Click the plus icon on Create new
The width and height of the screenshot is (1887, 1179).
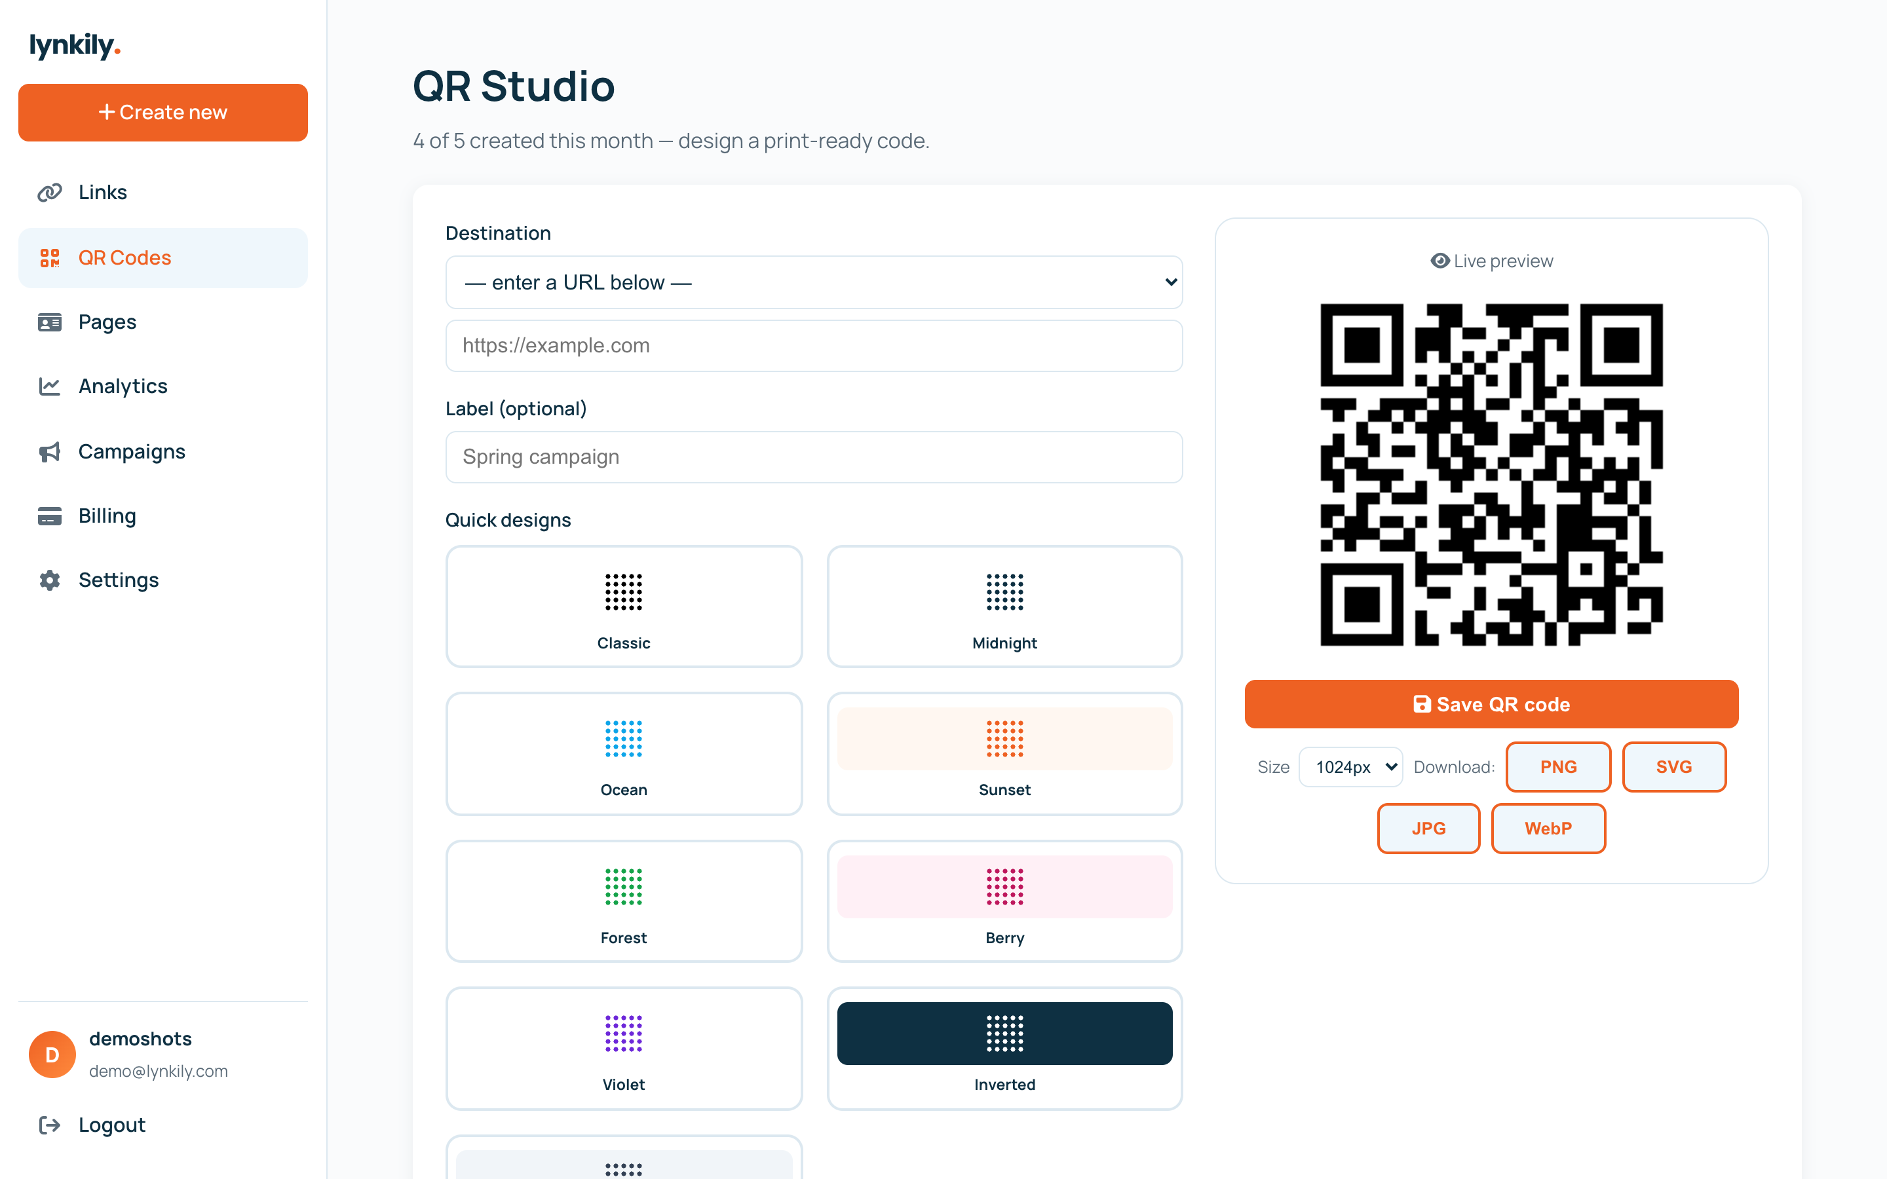106,112
